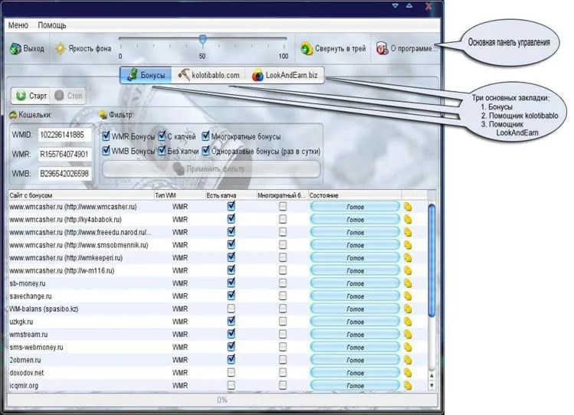This screenshot has width=574, height=415.
Task: Open the Меню menu
Action: tap(18, 25)
